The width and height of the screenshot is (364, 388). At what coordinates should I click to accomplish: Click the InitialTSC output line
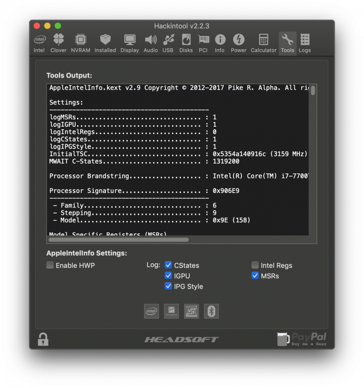pos(178,154)
